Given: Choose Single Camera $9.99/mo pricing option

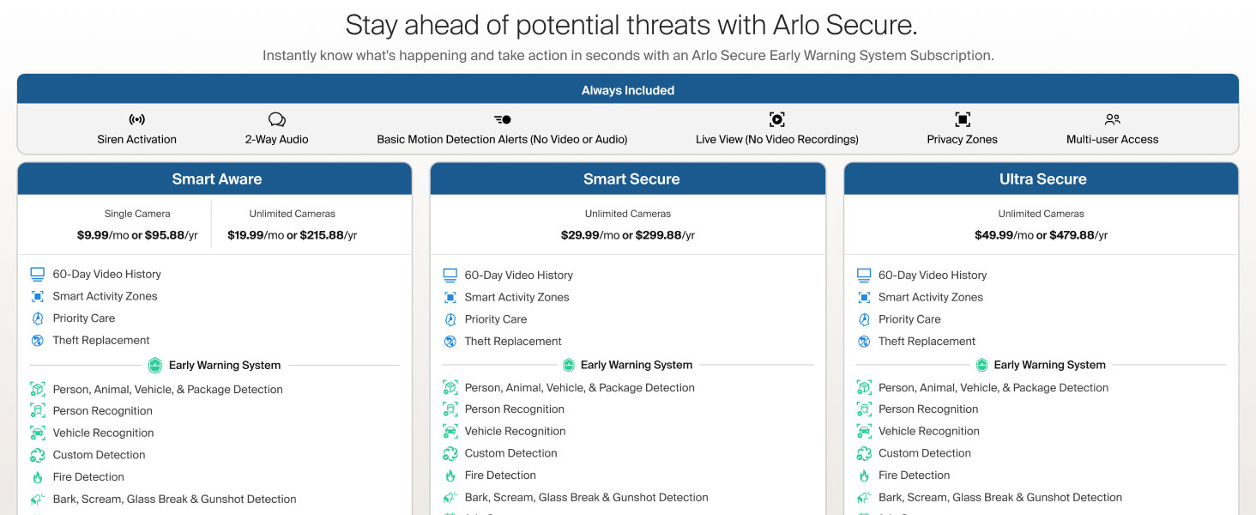Looking at the screenshot, I should point(137,225).
